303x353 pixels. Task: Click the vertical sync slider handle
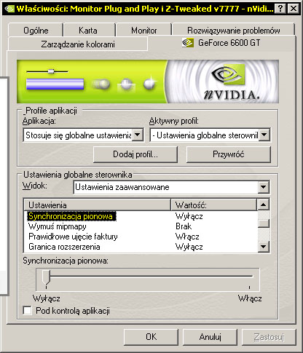click(x=46, y=277)
